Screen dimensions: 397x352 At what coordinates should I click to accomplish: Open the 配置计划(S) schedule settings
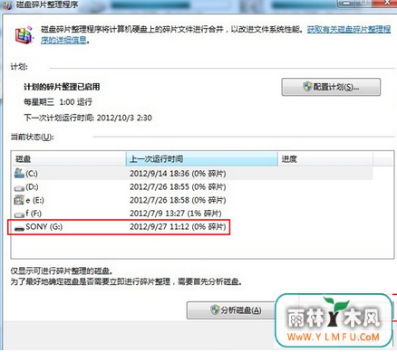coord(331,87)
